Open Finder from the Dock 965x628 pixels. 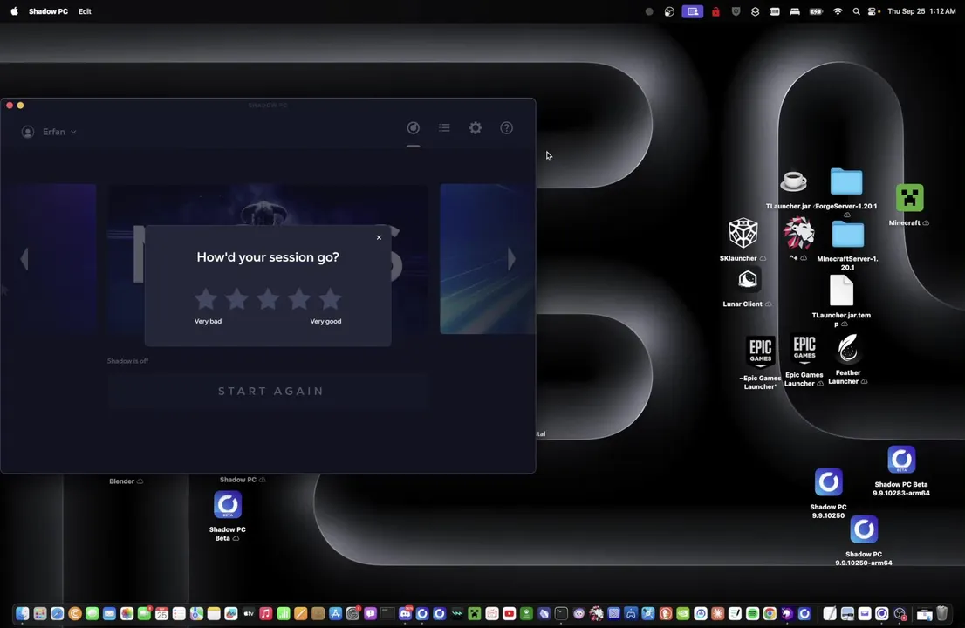22,613
